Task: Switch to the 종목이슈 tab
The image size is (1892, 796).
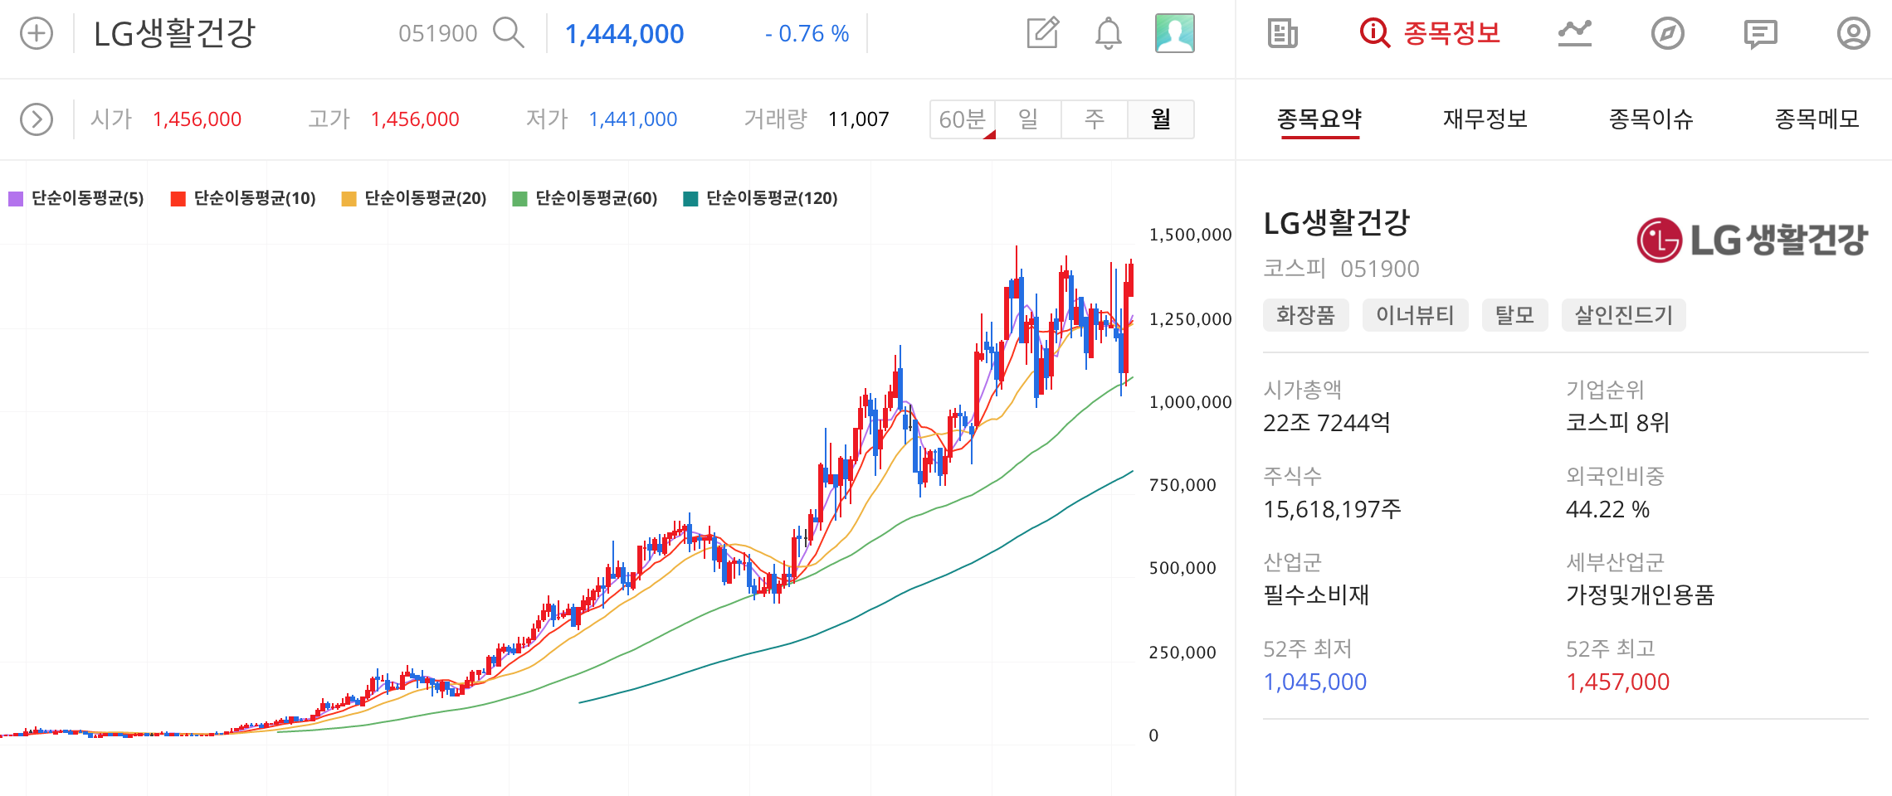Action: 1651,119
